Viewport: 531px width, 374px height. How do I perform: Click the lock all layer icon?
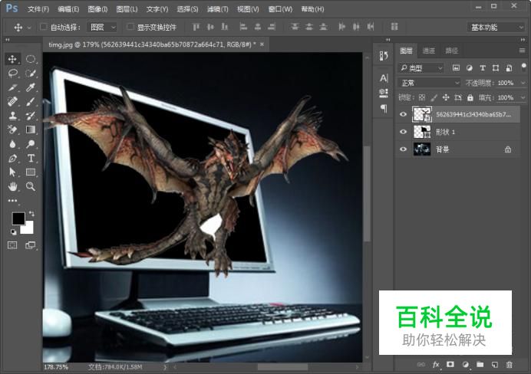[x=470, y=98]
